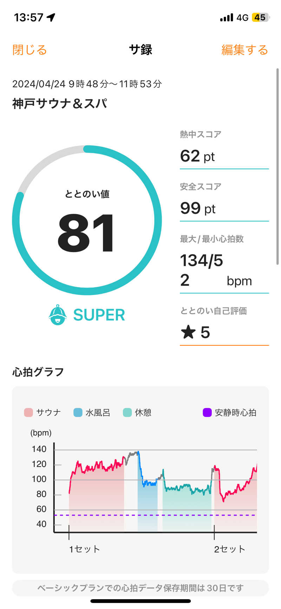Tap 編集する to edit the record

244,50
